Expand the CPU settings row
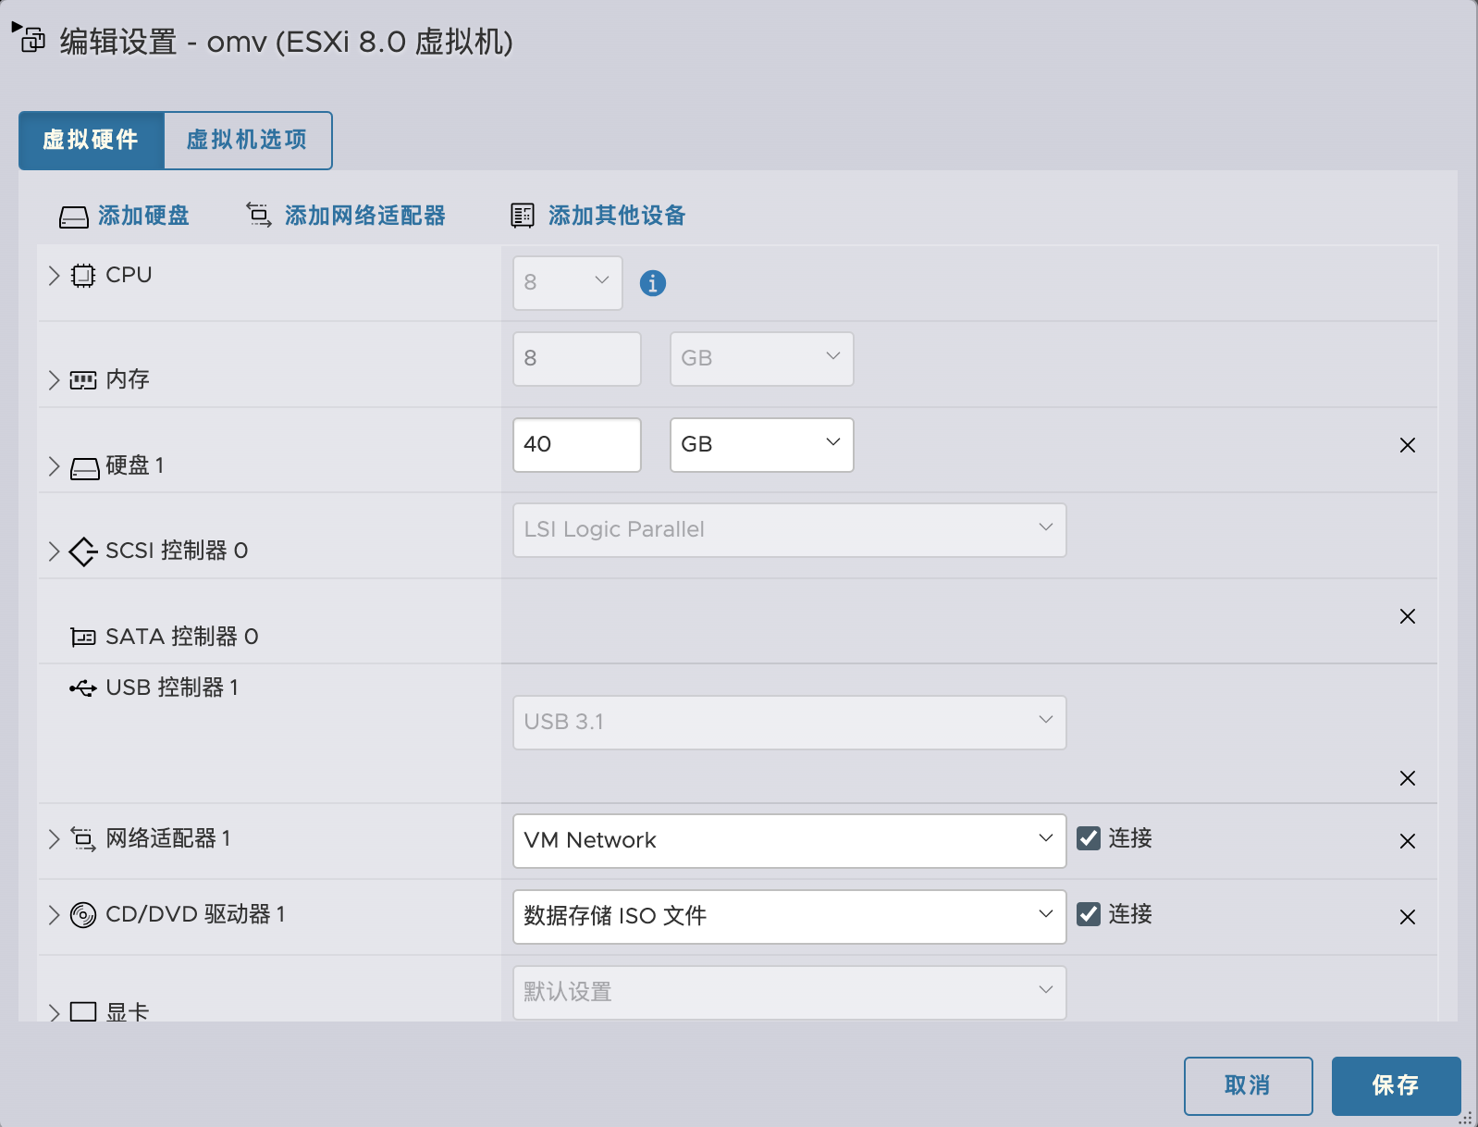Image resolution: width=1478 pixels, height=1127 pixels. point(54,276)
